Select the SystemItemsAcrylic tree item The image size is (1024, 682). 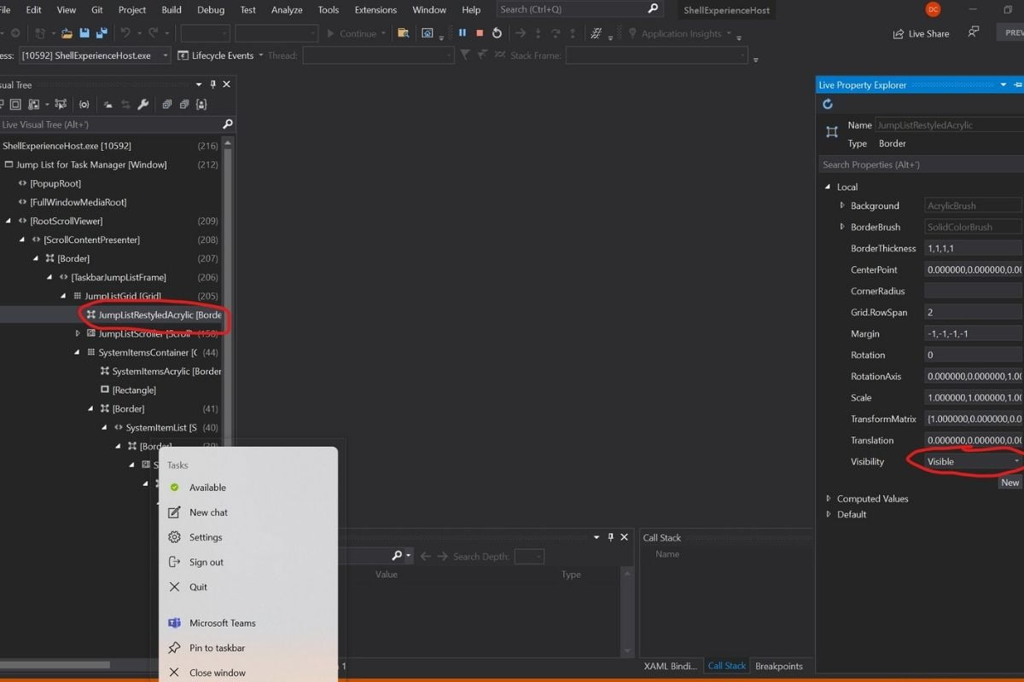point(166,371)
